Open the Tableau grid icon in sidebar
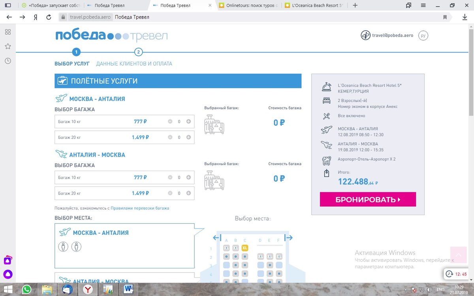The width and height of the screenshot is (474, 296). point(8,32)
